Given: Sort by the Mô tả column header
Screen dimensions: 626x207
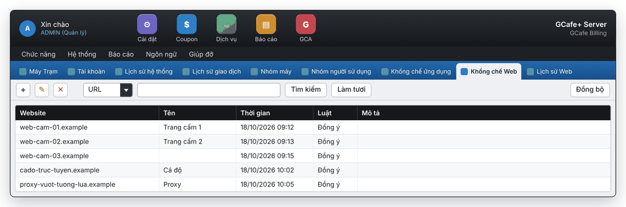Looking at the screenshot, I should point(484,113).
